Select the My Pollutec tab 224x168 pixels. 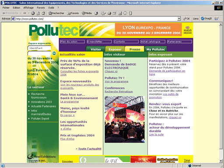pos(156,49)
